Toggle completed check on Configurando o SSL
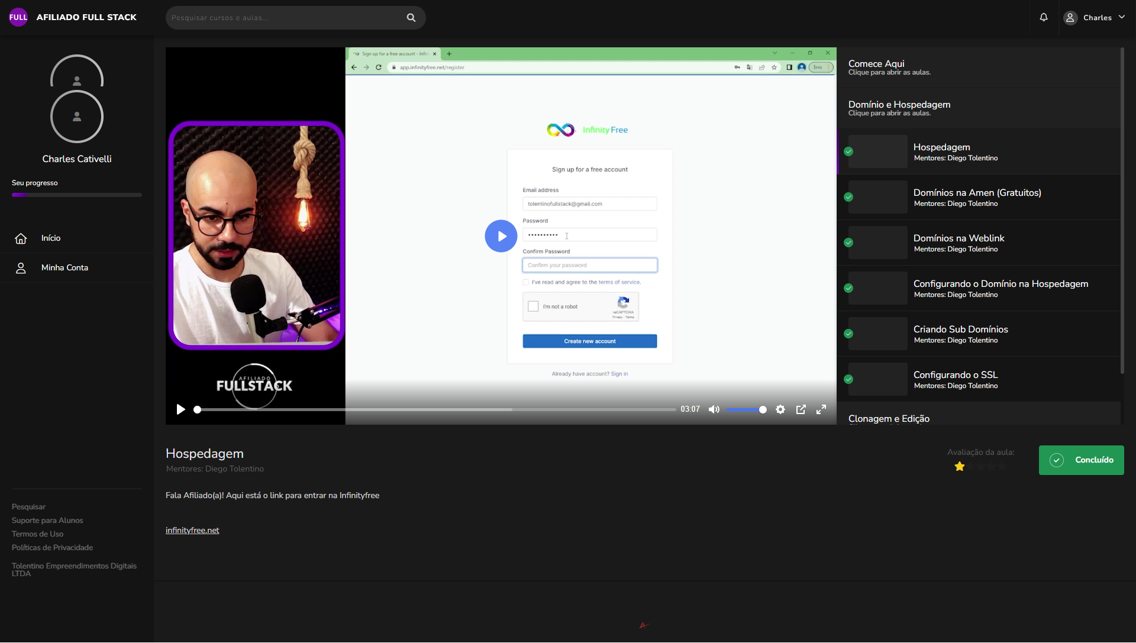1136x643 pixels. (848, 379)
